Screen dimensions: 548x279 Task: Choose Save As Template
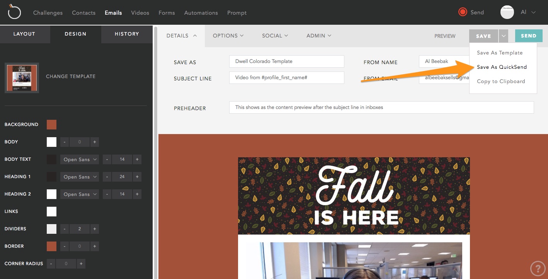[500, 53]
